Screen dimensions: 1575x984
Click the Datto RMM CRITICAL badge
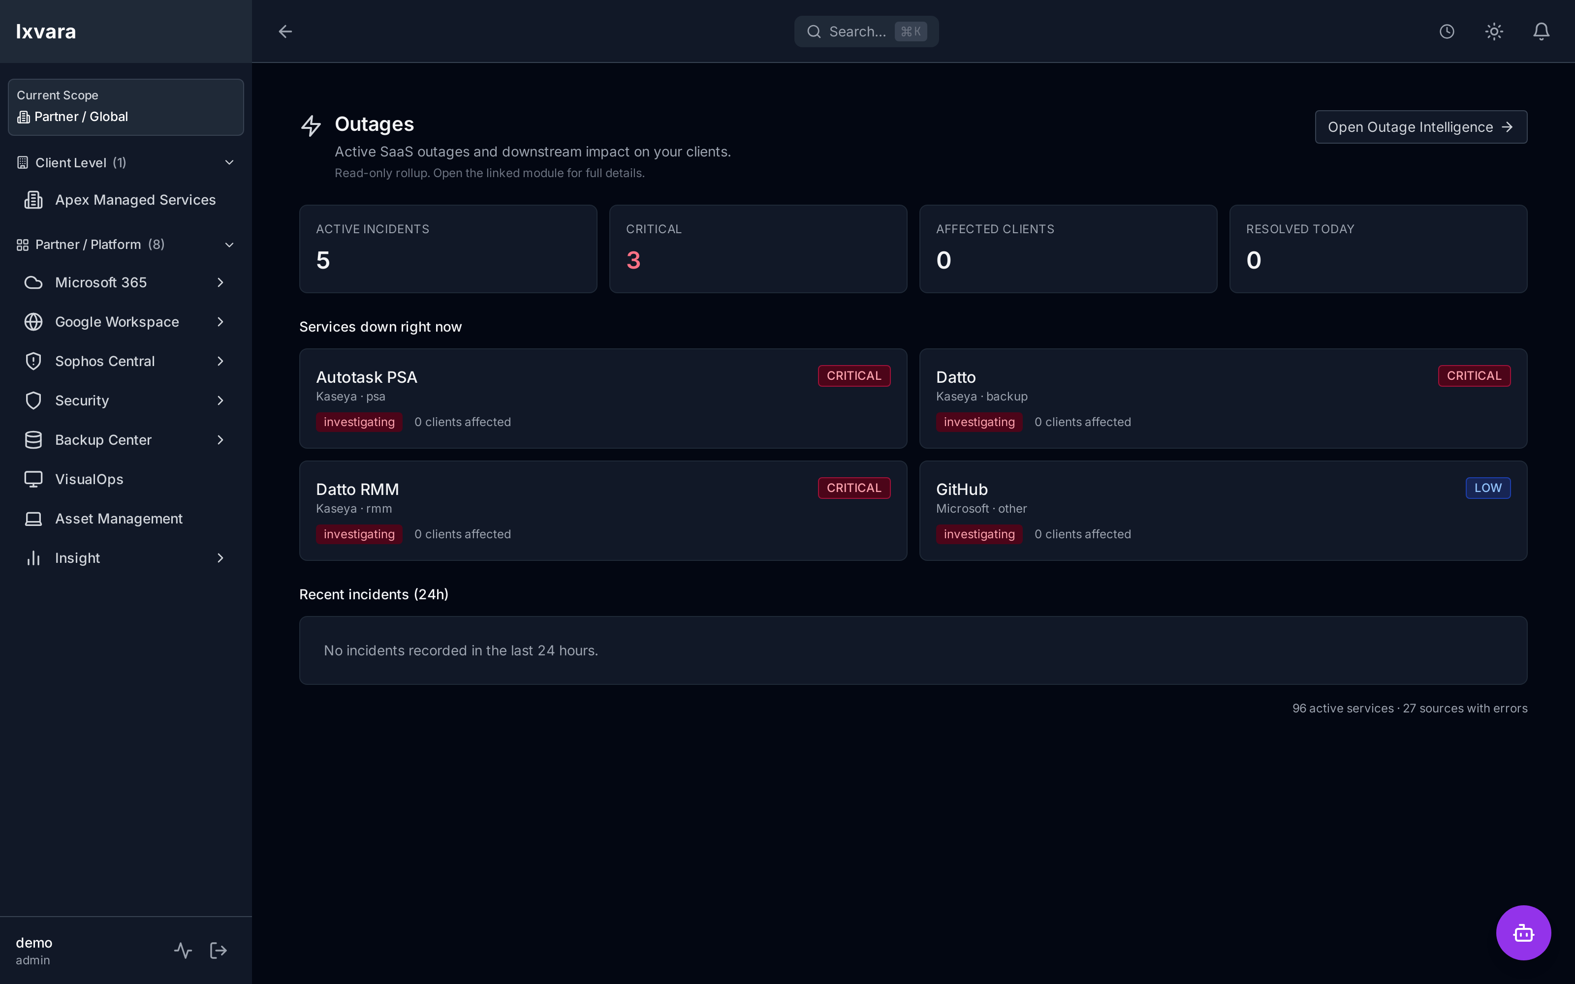pos(854,488)
